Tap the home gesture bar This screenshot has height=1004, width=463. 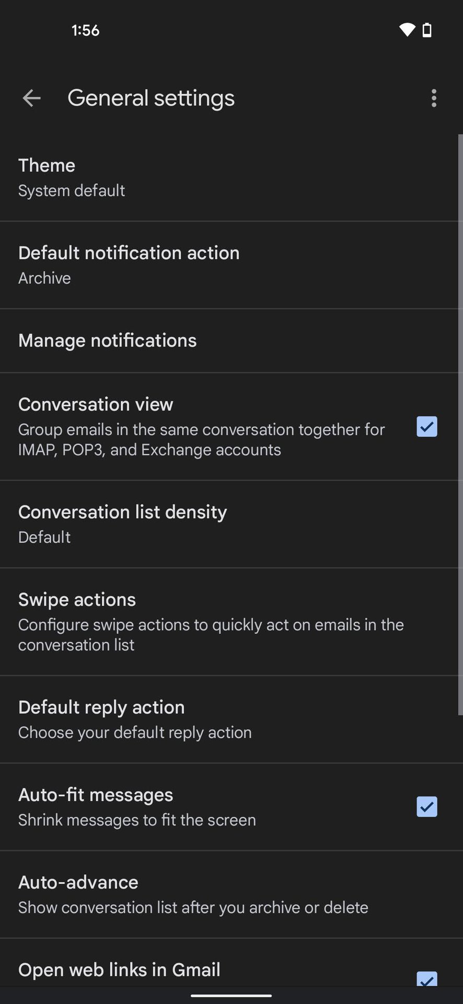[231, 995]
